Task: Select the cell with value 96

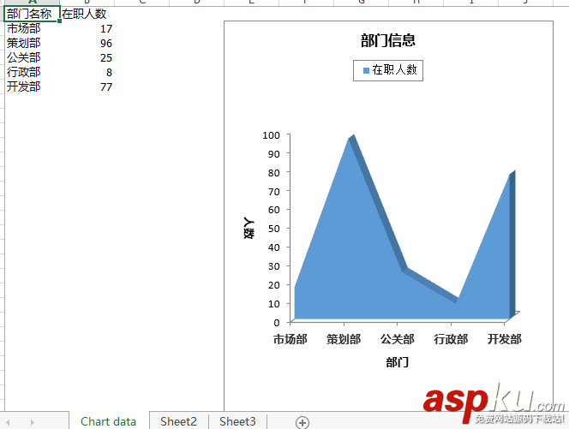Action: click(87, 43)
